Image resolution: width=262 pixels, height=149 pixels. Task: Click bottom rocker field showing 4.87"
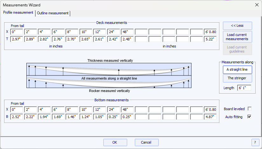pos(210,117)
